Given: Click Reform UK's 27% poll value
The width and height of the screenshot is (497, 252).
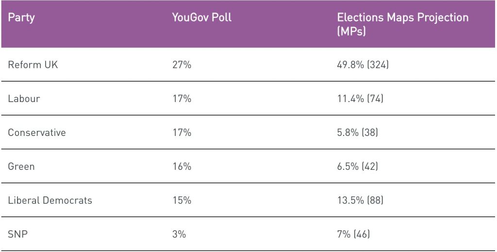Looking at the screenshot, I should (x=182, y=64).
